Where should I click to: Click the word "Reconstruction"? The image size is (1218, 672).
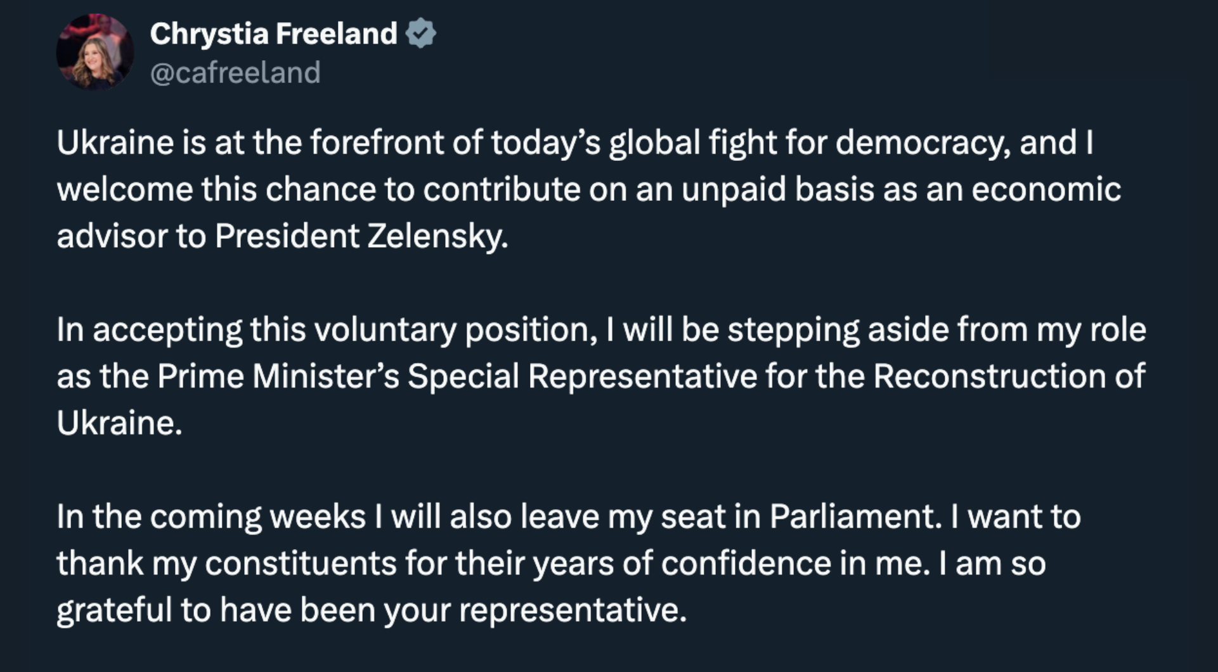(x=989, y=376)
